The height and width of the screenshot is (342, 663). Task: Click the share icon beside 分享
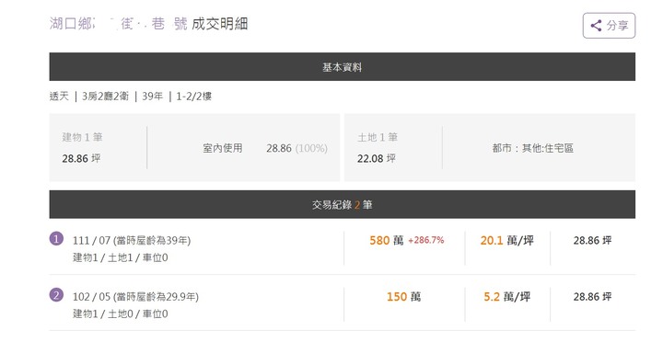[x=596, y=26]
